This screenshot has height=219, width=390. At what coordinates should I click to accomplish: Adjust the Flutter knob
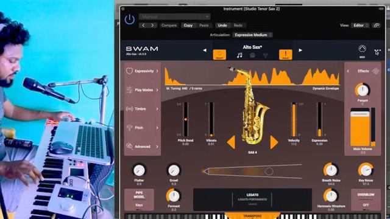139,170
